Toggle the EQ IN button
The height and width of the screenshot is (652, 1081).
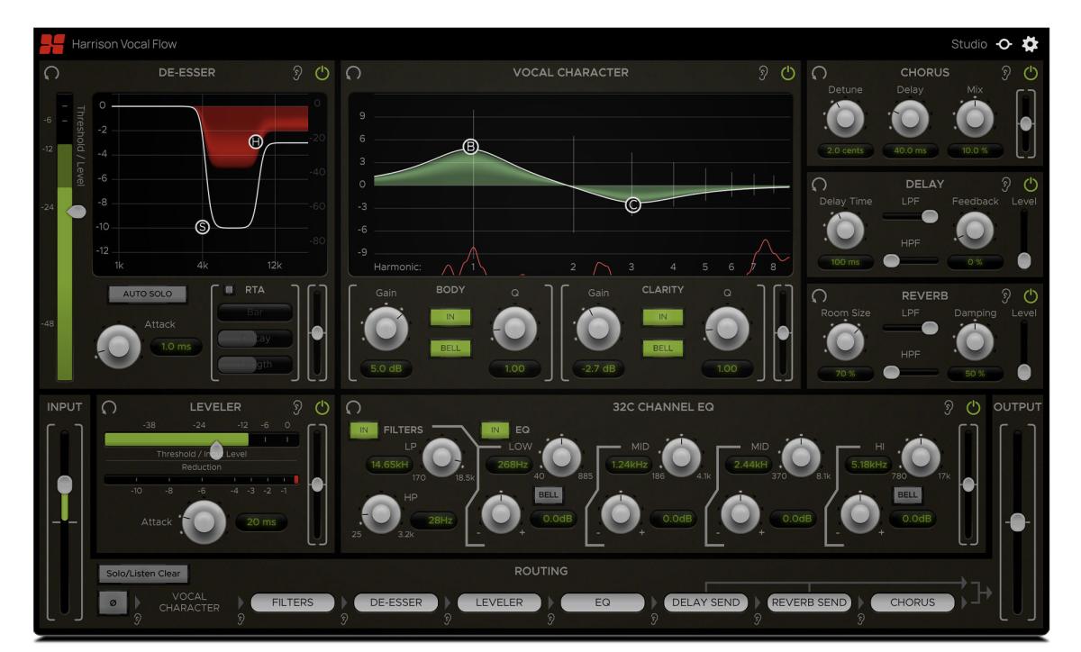click(x=494, y=429)
